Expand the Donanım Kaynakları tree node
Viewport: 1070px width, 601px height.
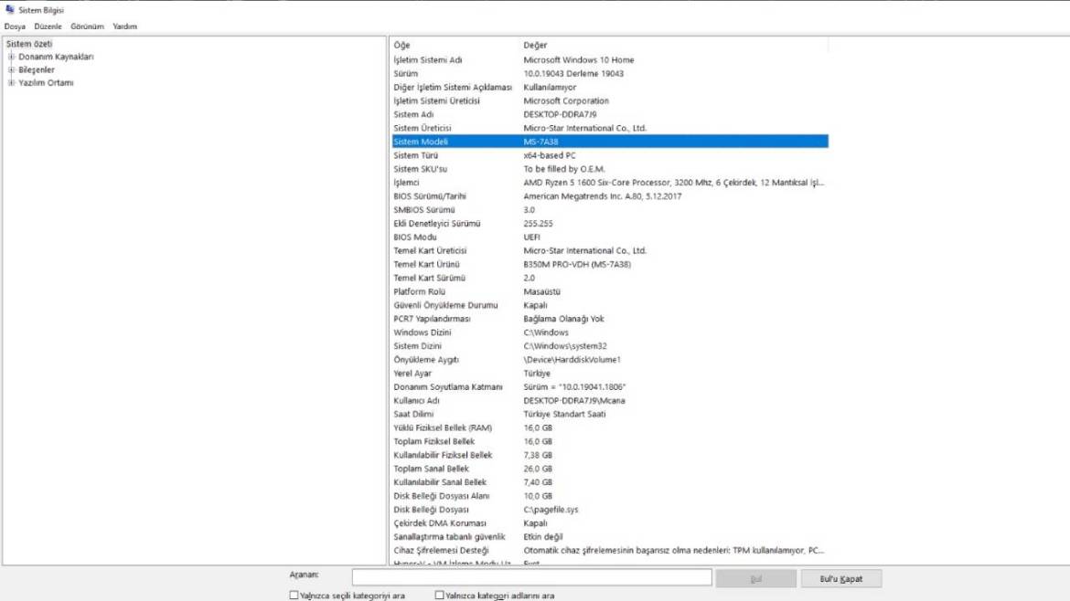pyautogui.click(x=12, y=57)
